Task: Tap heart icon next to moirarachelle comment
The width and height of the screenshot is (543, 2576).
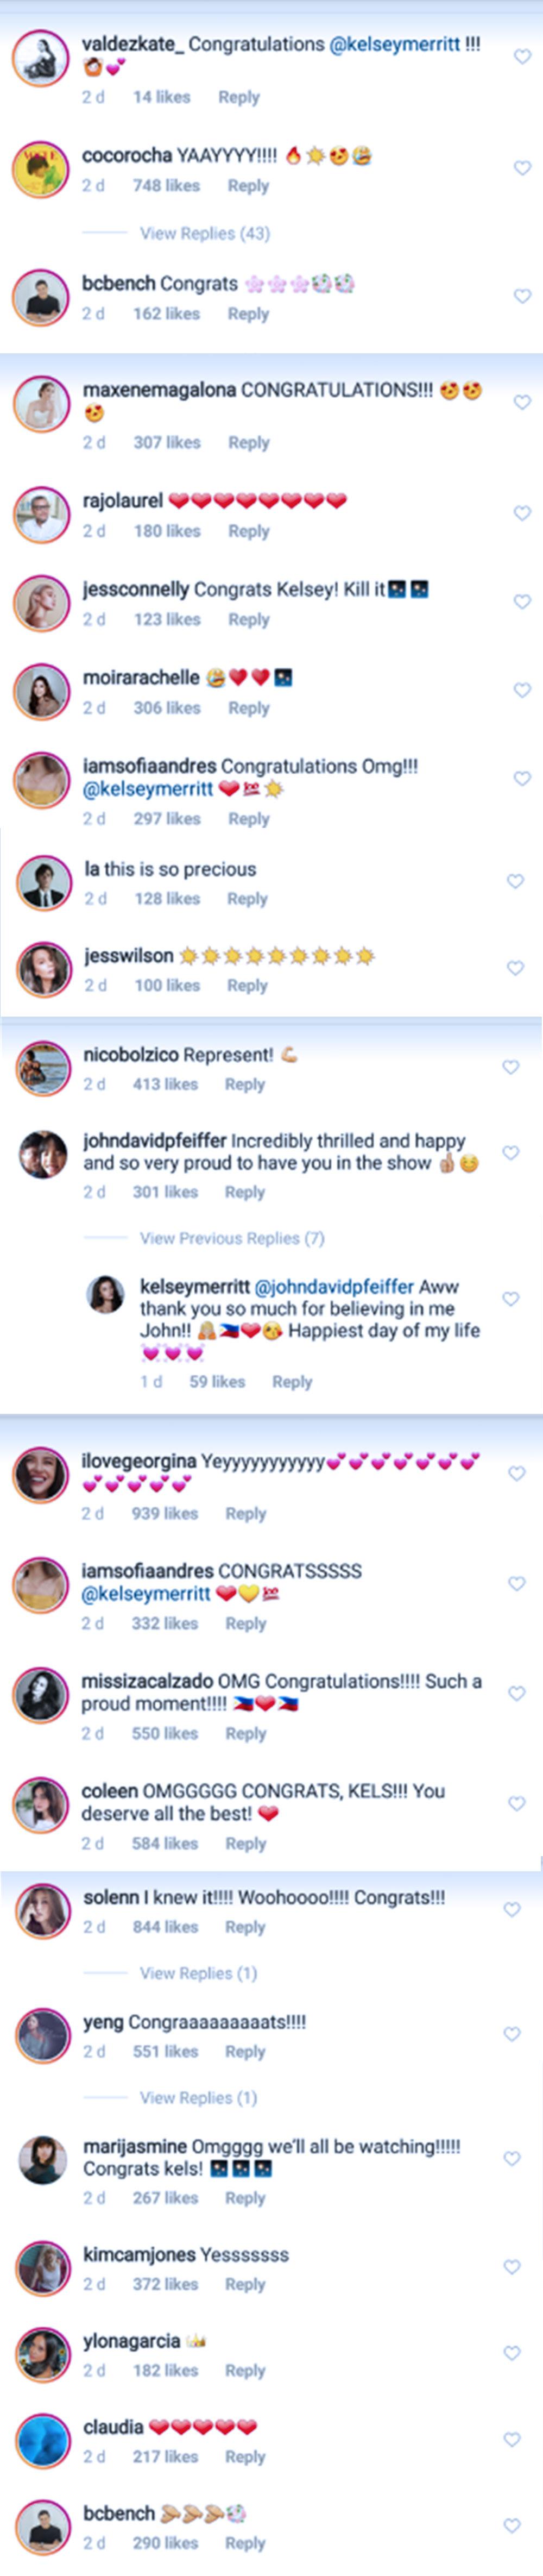Action: (521, 690)
